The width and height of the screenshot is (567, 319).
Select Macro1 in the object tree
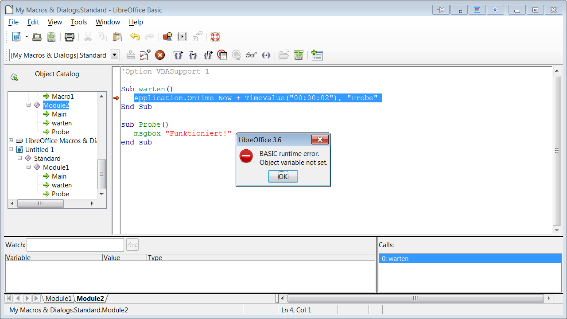point(63,96)
